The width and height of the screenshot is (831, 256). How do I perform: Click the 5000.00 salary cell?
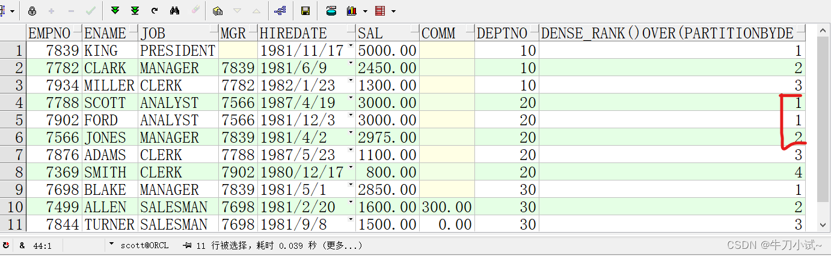pos(387,51)
